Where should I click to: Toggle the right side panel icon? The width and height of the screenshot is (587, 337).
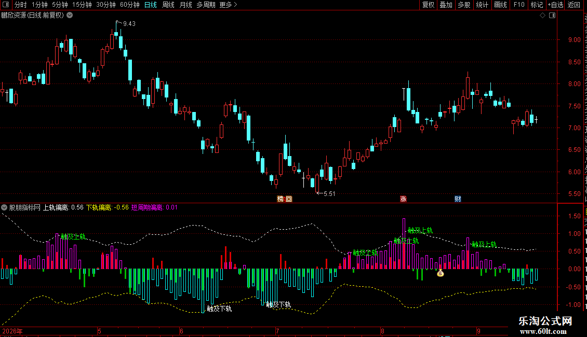pyautogui.click(x=552, y=16)
